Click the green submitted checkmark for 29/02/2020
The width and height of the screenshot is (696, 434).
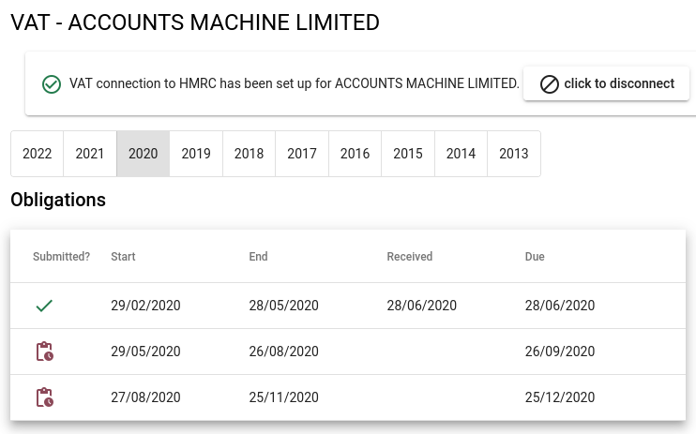coord(43,306)
